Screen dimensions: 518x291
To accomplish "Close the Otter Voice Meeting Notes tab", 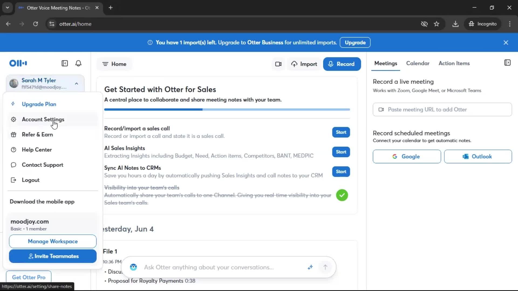I will pyautogui.click(x=97, y=8).
